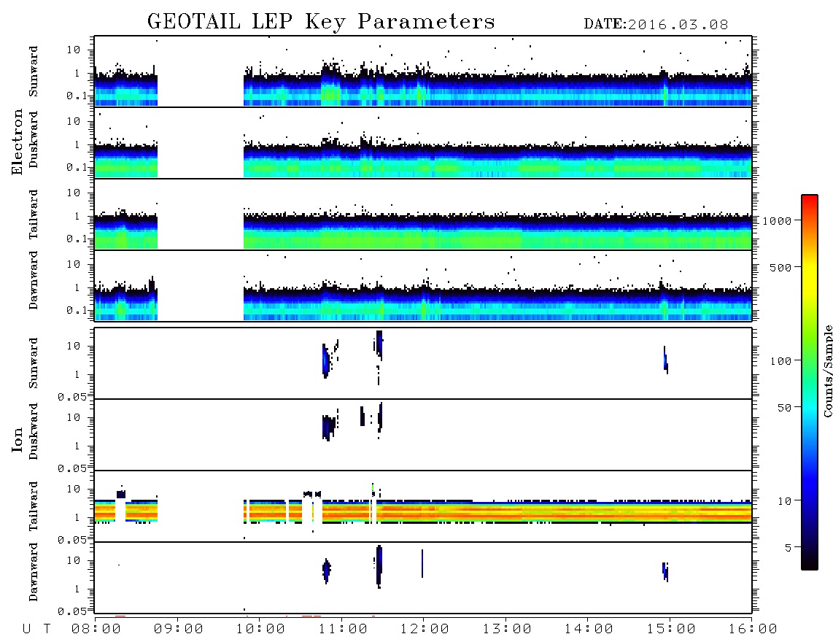Screen dimensions: 833x642
Task: Click the 1 tick of Ion Tailward panel
Action: [77, 517]
